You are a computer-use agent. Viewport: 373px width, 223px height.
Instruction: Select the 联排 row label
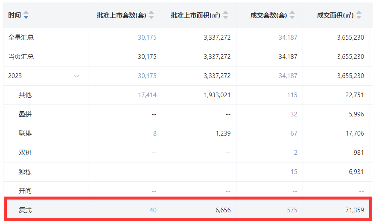coord(25,133)
